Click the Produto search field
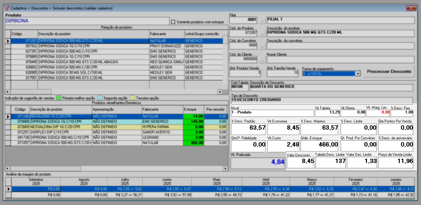Screen dimensions: 421x205 (87, 21)
